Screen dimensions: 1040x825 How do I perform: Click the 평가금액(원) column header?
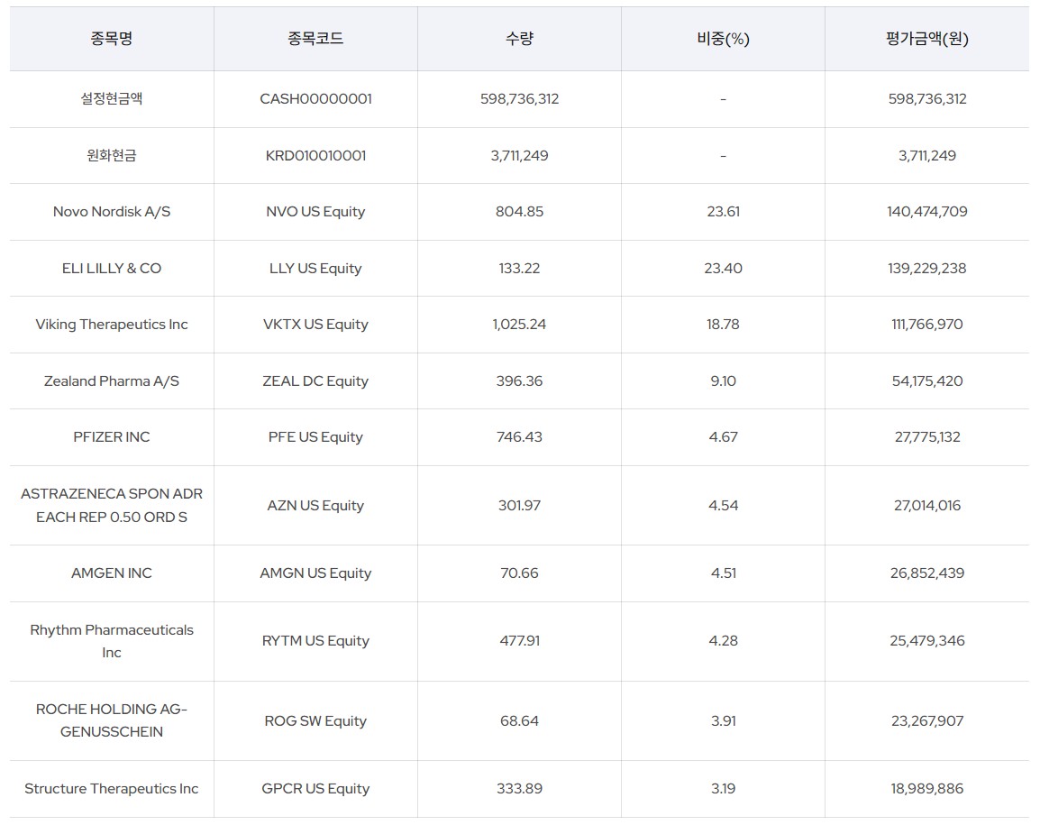click(x=927, y=39)
